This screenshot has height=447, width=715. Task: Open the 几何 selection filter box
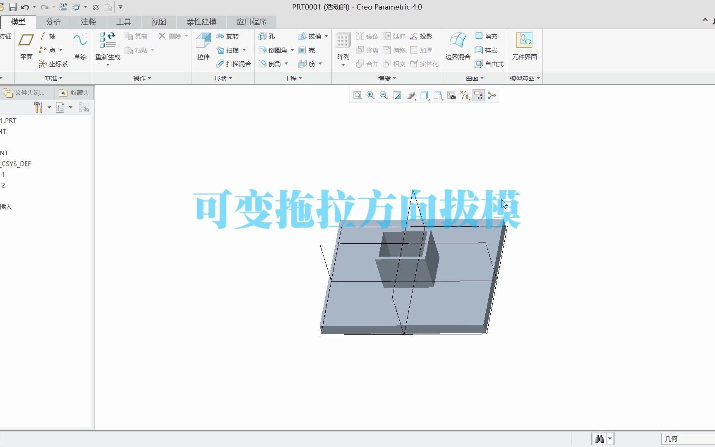coord(688,439)
